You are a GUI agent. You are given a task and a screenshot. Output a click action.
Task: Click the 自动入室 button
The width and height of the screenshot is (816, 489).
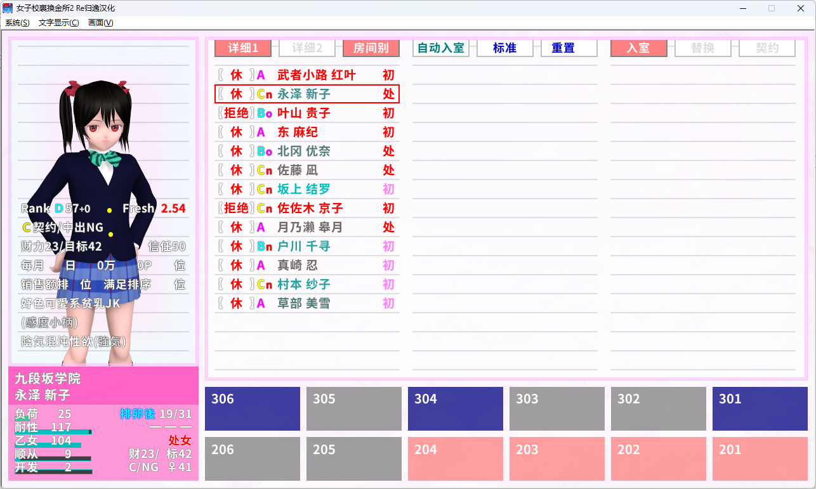pyautogui.click(x=440, y=48)
